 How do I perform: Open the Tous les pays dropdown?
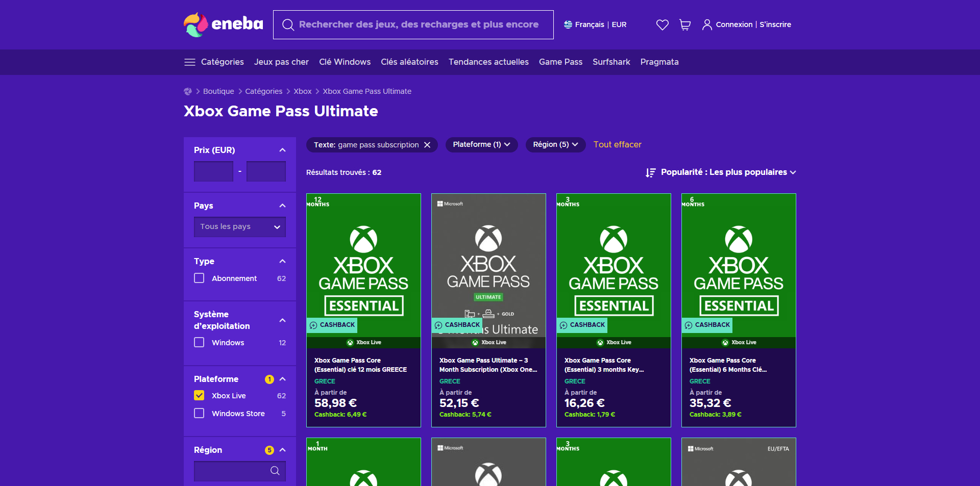click(240, 227)
